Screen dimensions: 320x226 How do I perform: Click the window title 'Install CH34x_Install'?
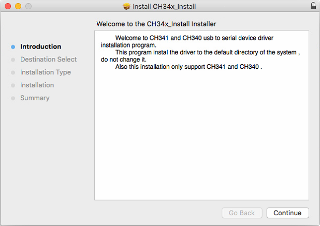(164, 6)
